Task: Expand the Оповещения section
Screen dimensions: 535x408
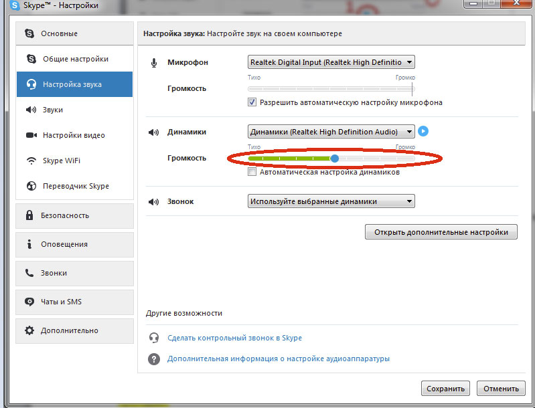Action: coord(74,244)
